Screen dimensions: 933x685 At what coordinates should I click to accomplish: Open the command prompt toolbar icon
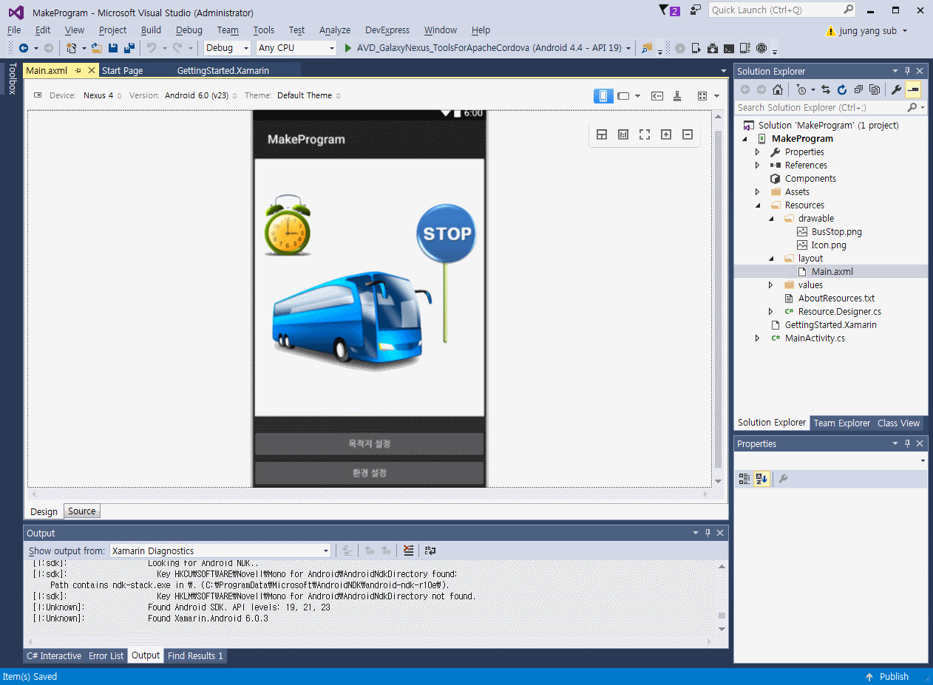728,48
